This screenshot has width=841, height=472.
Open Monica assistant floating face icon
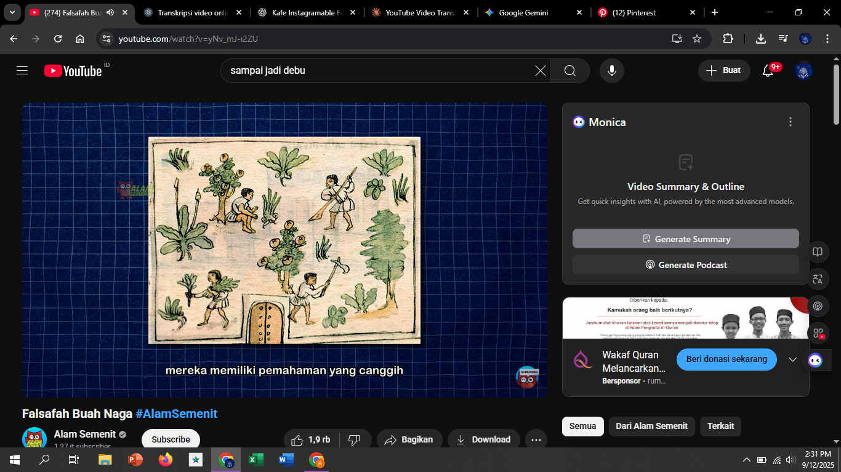coord(815,360)
